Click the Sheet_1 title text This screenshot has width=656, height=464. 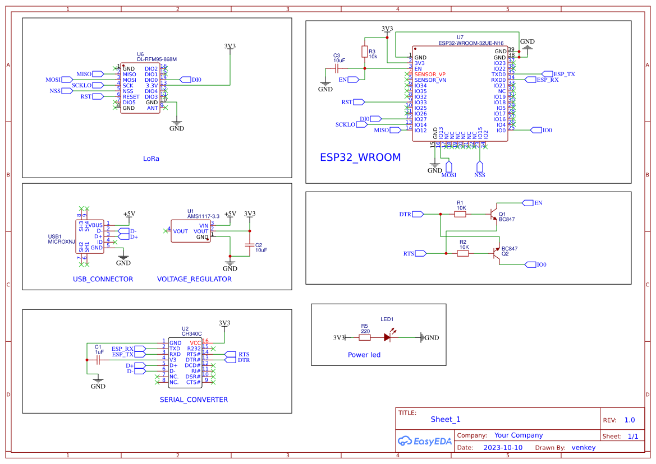445,419
